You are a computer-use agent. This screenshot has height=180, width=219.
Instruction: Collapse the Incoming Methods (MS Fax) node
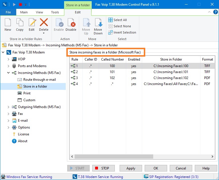8,73
